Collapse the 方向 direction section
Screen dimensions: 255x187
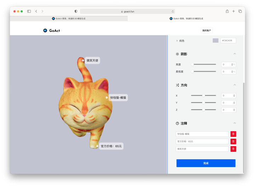click(234, 85)
